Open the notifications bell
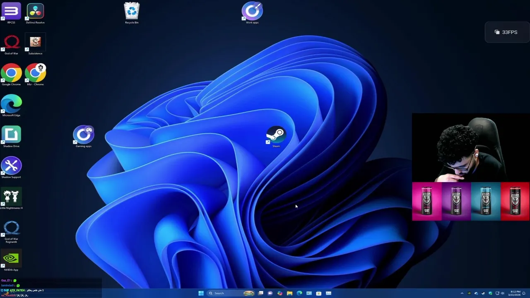 pyautogui.click(x=524, y=293)
